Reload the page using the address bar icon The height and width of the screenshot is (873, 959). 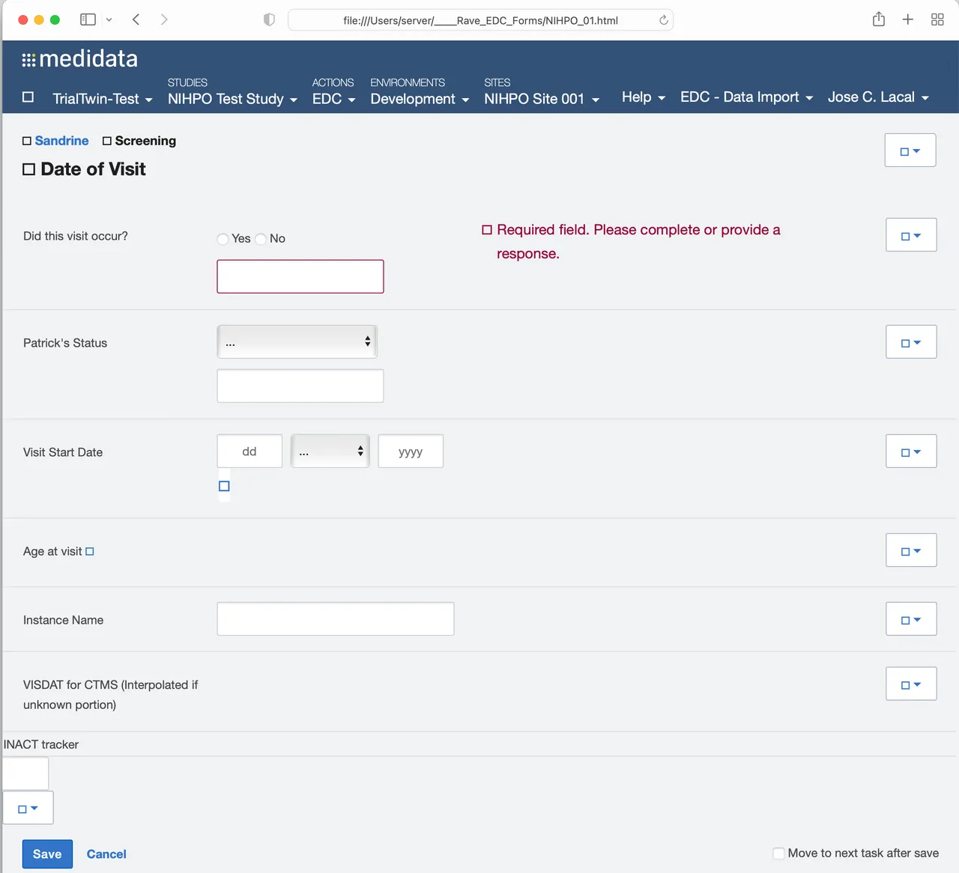click(663, 20)
